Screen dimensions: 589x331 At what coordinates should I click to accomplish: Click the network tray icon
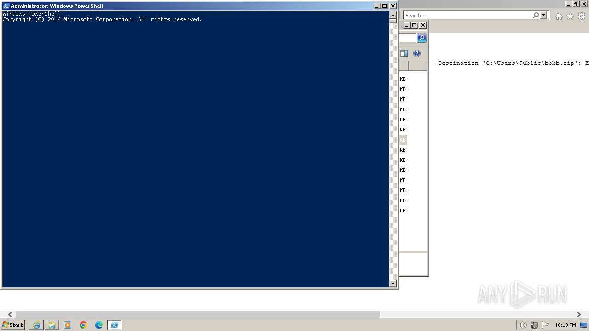tap(534, 325)
